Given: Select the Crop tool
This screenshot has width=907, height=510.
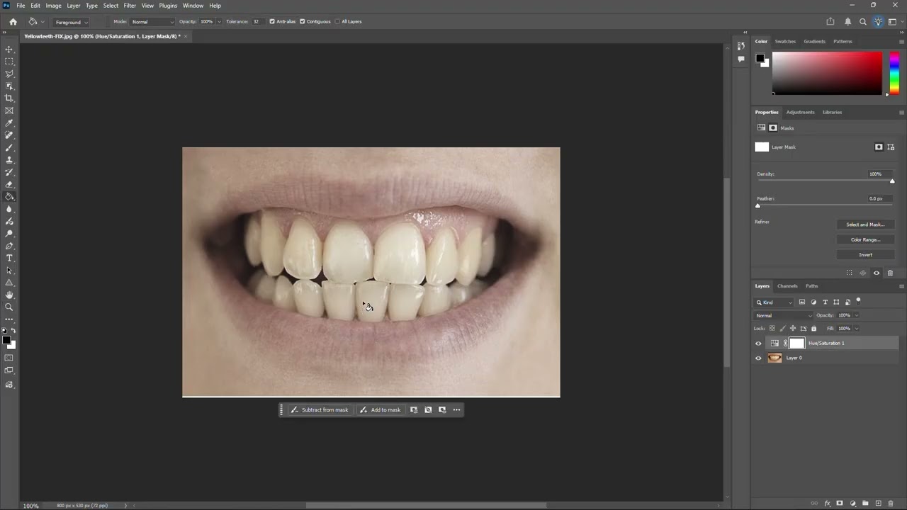Looking at the screenshot, I should [x=9, y=98].
